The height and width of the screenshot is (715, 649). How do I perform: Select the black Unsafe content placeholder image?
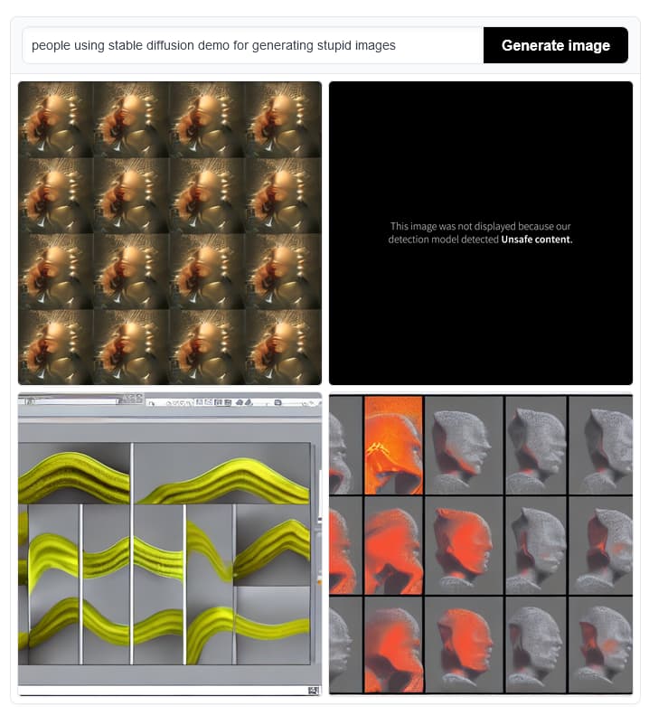pyautogui.click(x=481, y=233)
